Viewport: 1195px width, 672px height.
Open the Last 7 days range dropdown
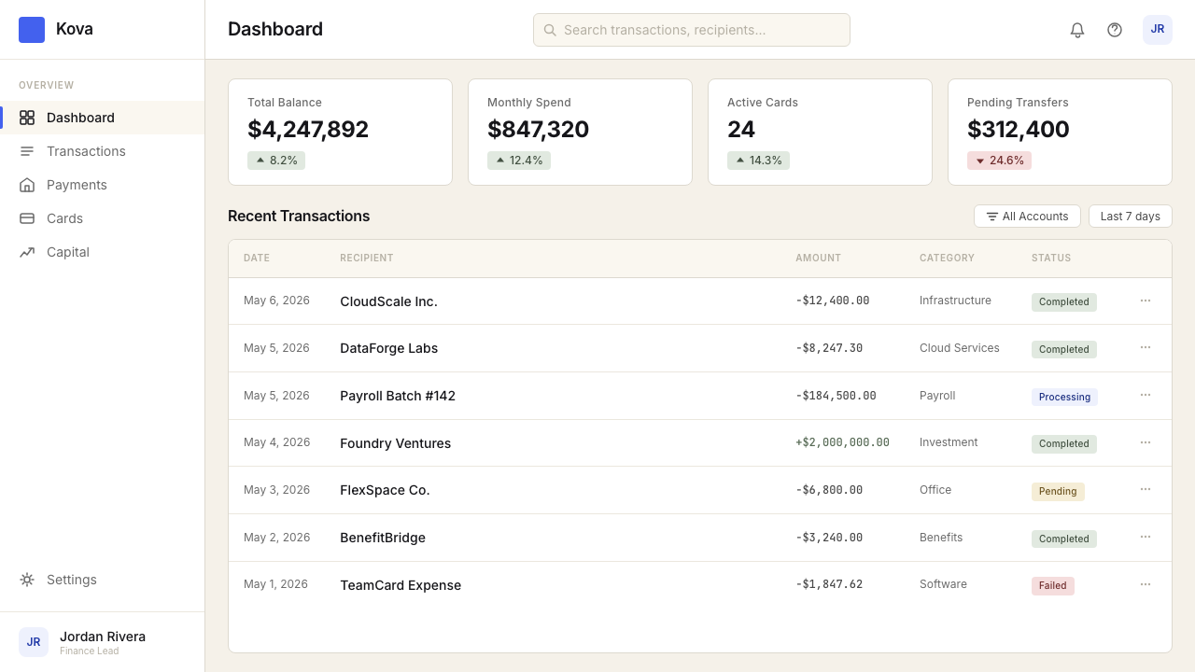(1130, 217)
